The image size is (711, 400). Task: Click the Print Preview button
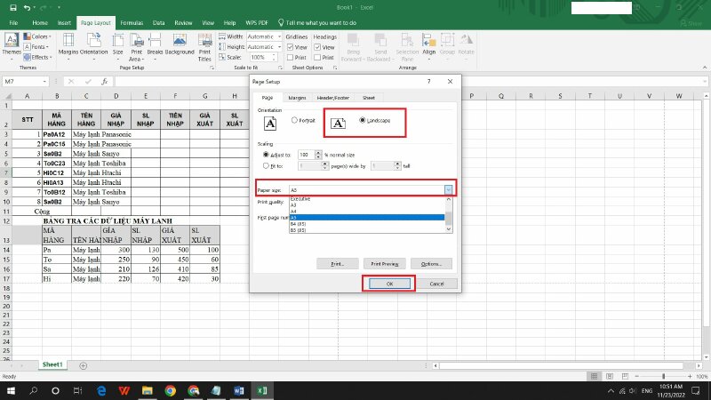tap(387, 264)
